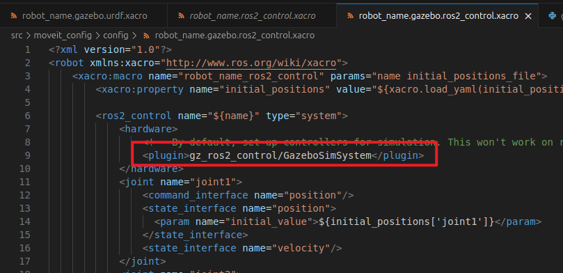Screen dimensions: 563x273
Task: Click state_interface name="velocity" line
Action: click(242, 248)
